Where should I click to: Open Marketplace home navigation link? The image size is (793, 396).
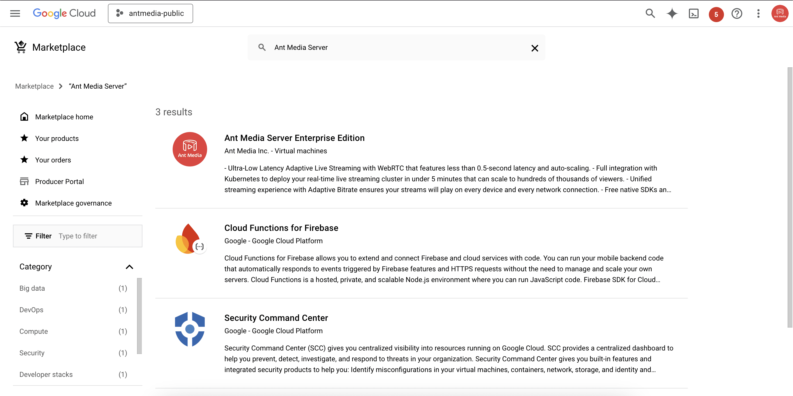[64, 117]
